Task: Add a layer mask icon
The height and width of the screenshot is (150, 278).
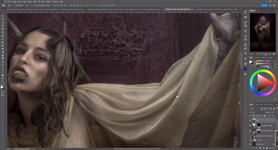Action: coord(260,148)
